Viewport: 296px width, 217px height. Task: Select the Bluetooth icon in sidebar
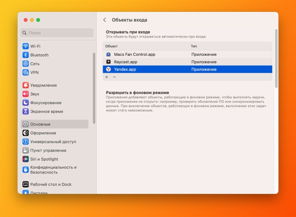click(26, 55)
